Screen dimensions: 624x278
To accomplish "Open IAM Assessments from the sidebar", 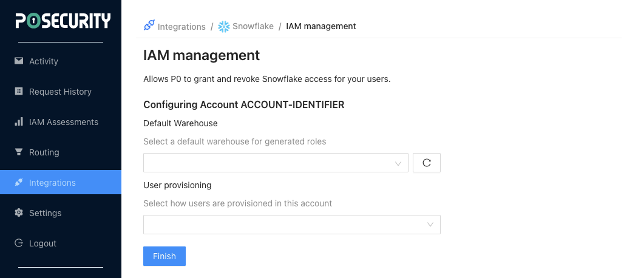I will pos(63,122).
